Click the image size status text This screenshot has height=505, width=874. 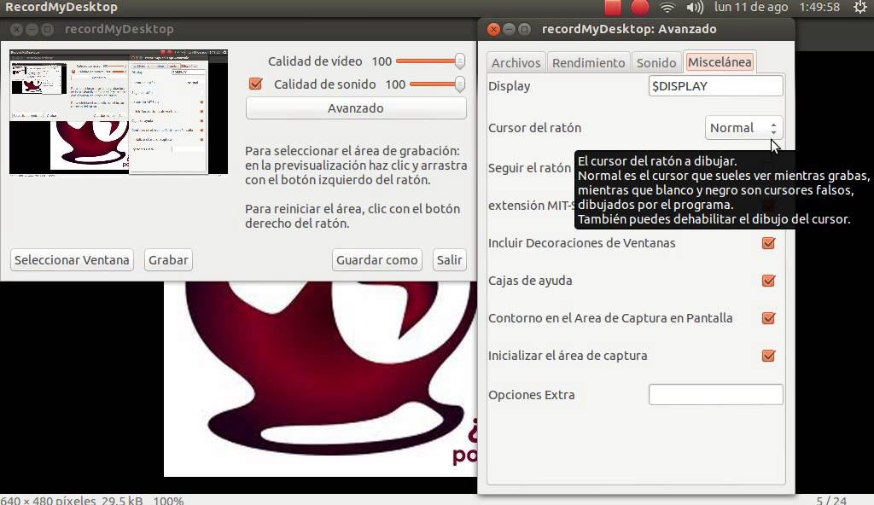(92, 500)
